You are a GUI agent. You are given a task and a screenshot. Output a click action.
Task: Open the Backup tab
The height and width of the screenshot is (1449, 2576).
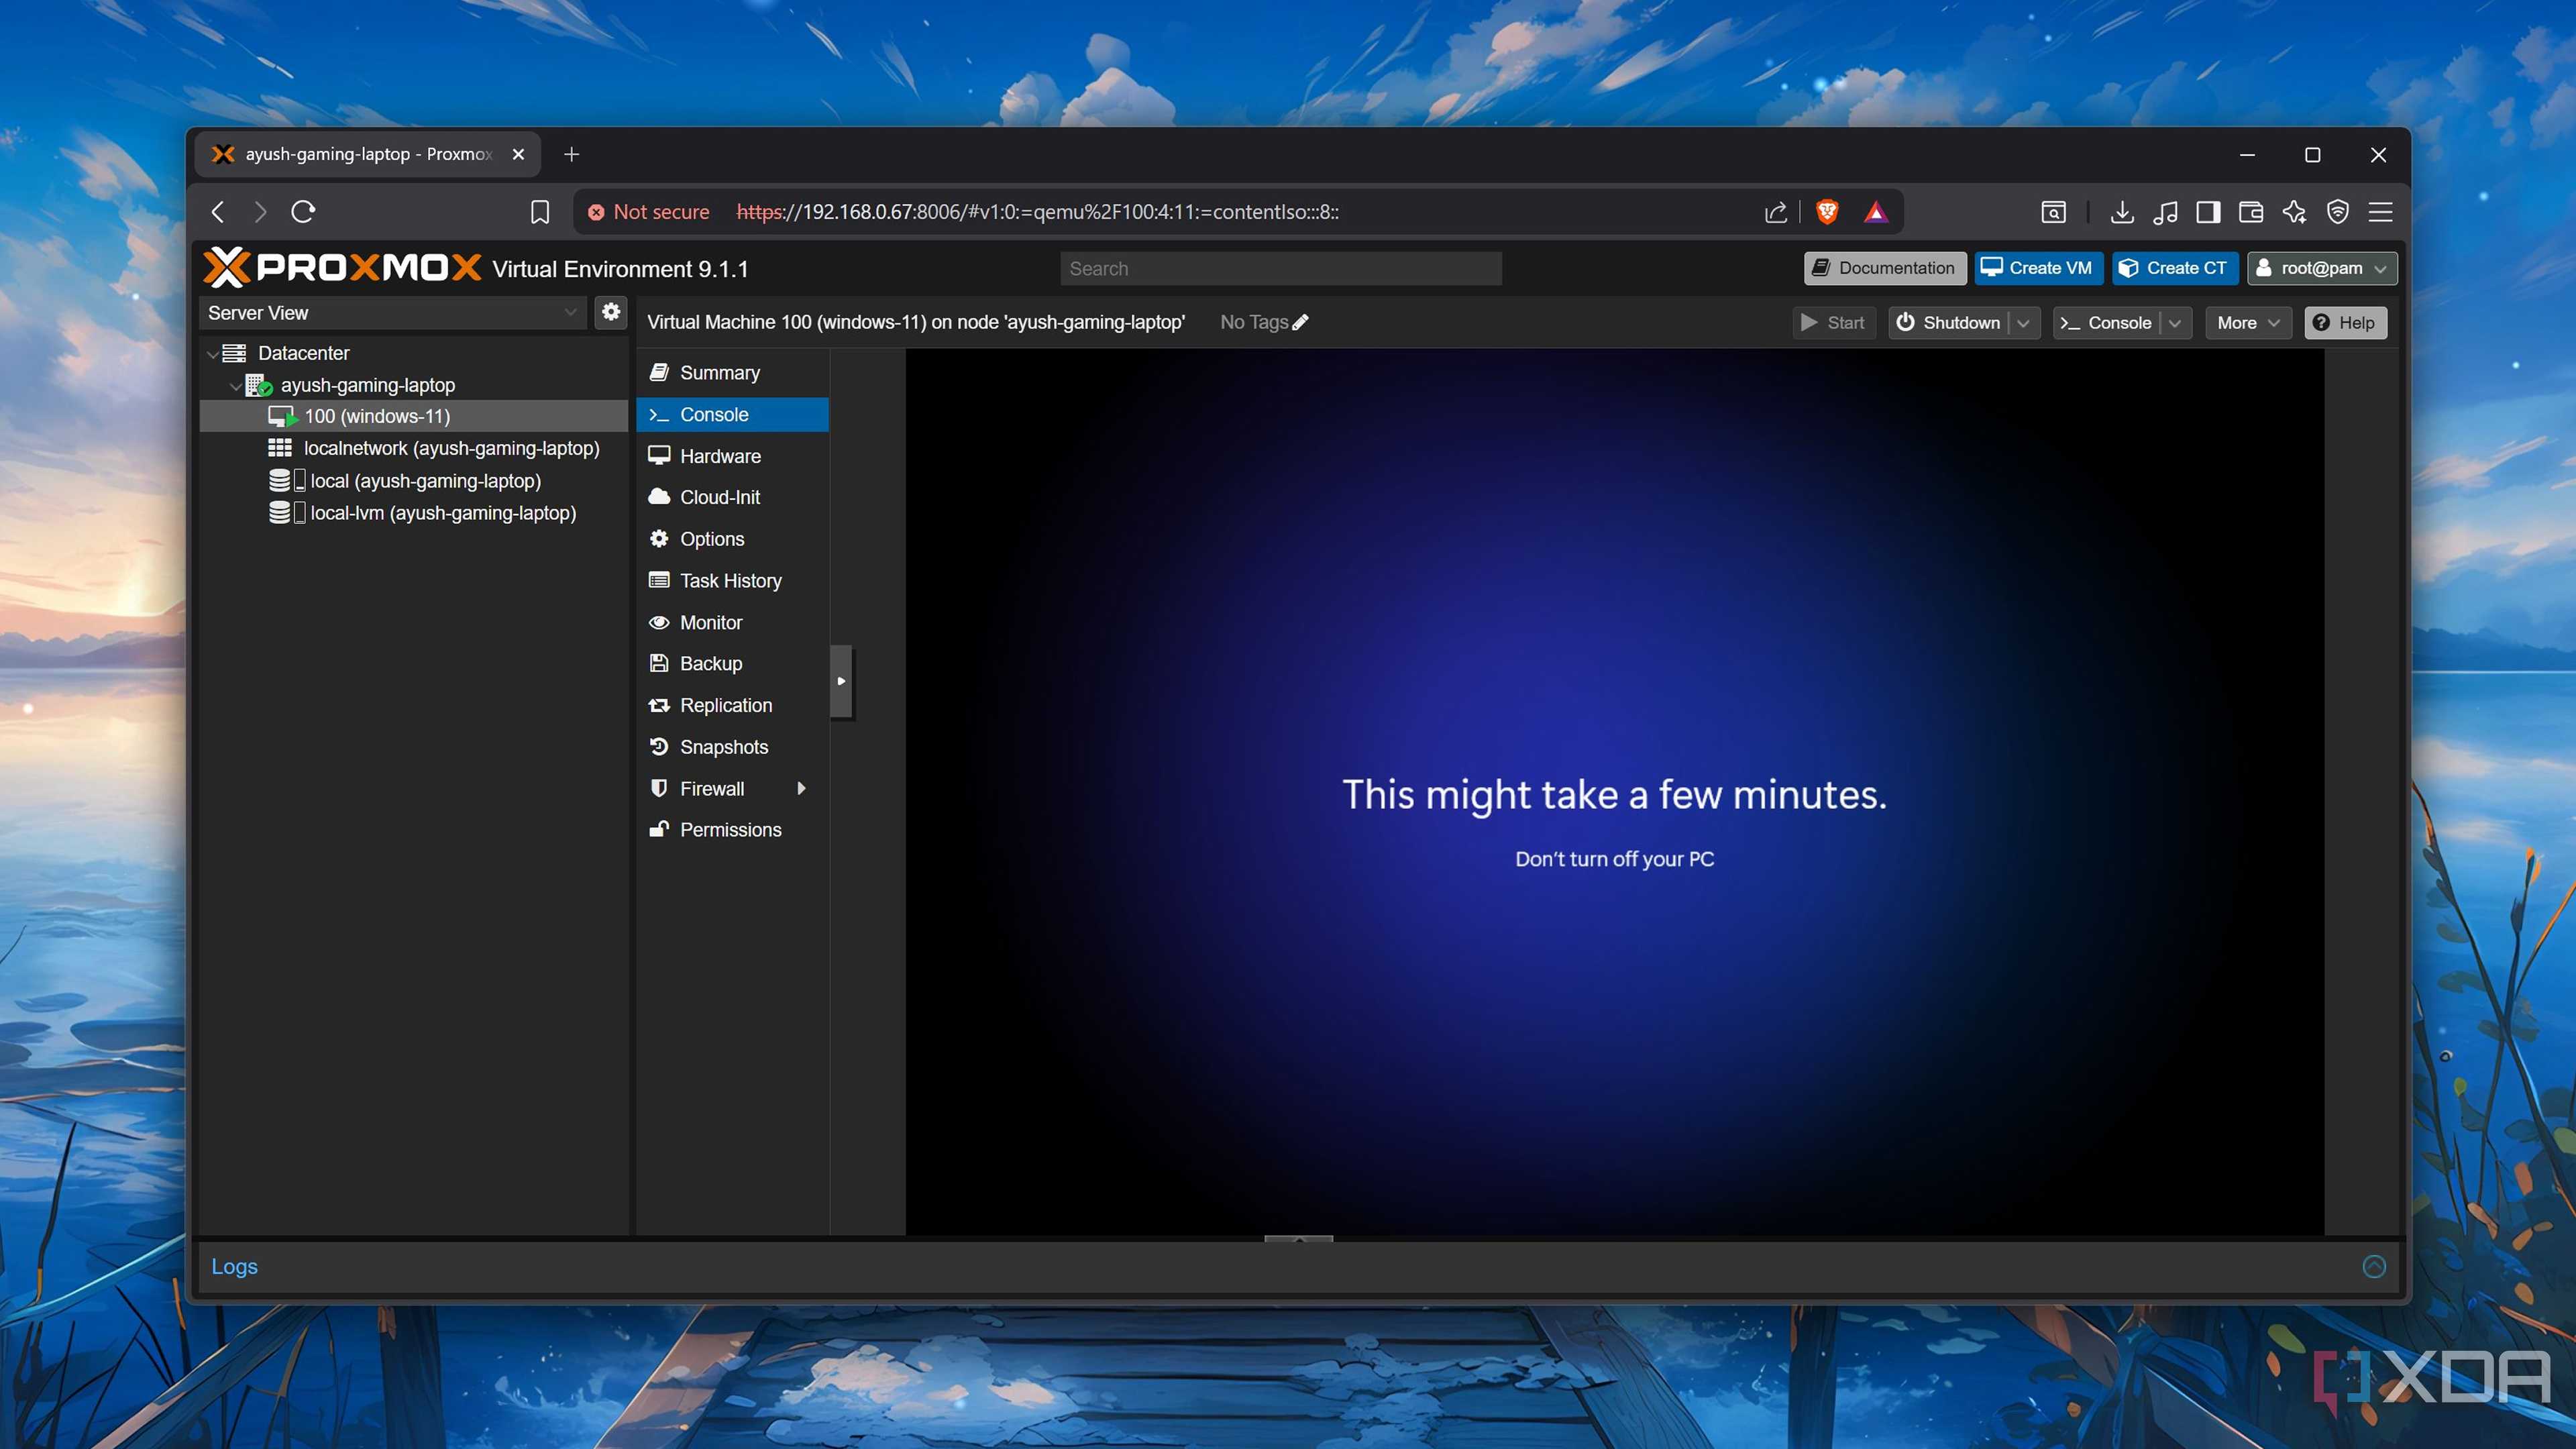pyautogui.click(x=732, y=663)
